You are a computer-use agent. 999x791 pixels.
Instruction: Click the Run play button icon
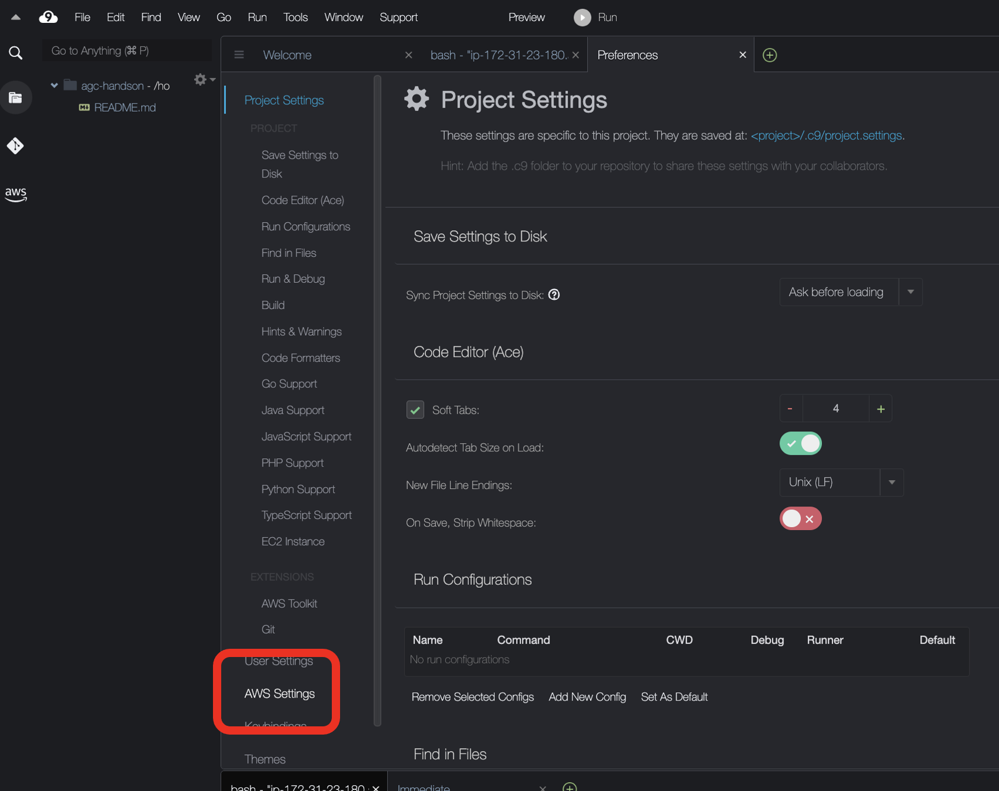click(x=582, y=18)
